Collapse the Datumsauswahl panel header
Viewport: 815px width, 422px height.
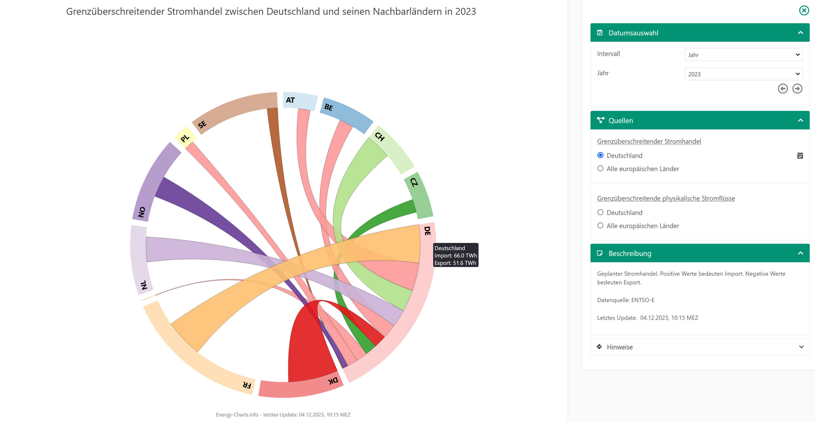[800, 32]
